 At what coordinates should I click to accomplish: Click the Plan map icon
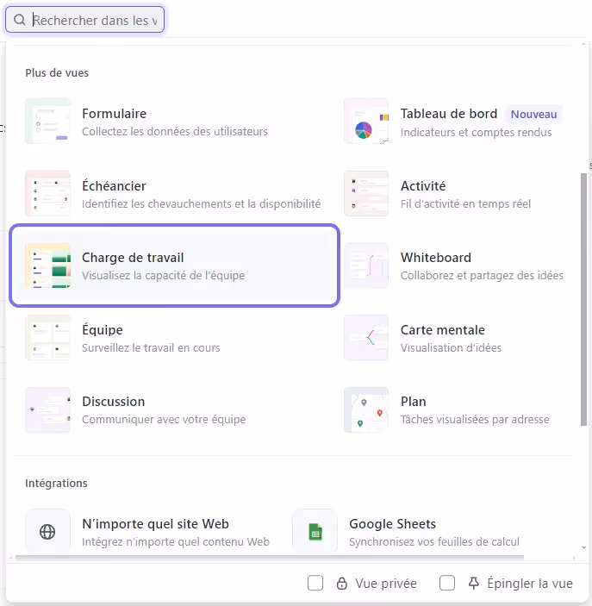366,409
